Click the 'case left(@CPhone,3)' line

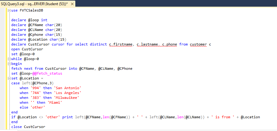32,83
